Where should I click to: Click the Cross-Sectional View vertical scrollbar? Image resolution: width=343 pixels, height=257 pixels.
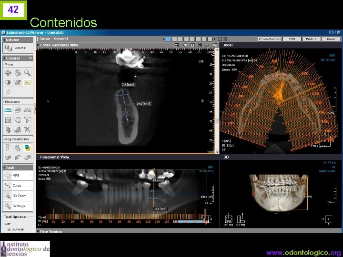[x=217, y=101]
